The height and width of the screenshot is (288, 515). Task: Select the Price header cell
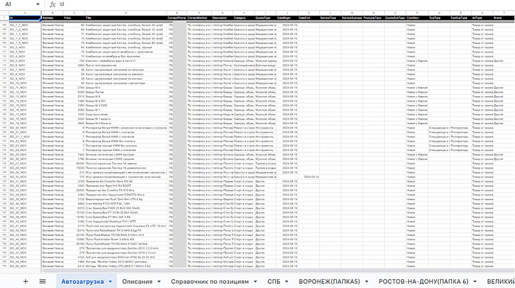point(74,18)
